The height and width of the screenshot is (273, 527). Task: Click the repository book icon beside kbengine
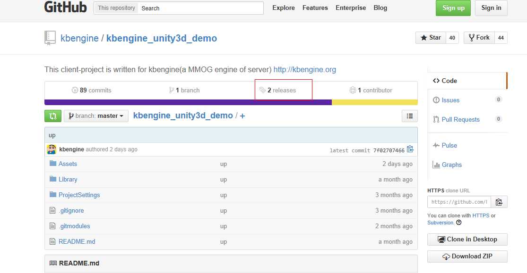tap(50, 38)
